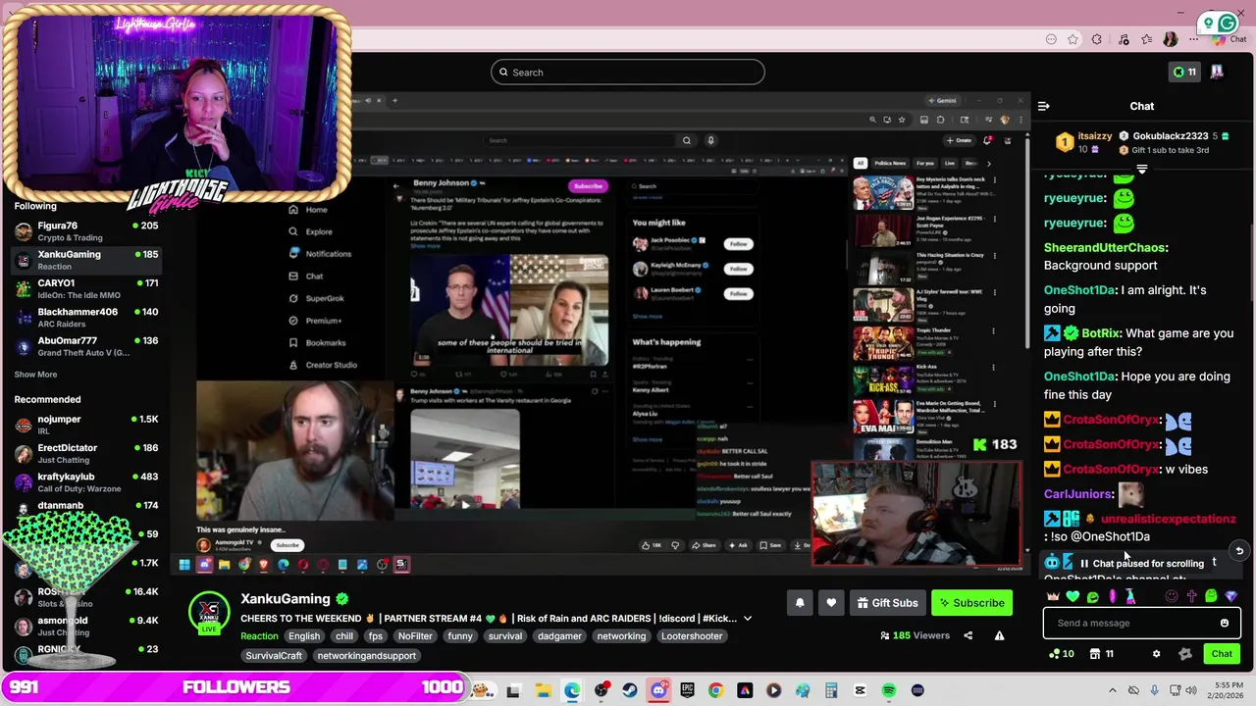The image size is (1256, 706).
Task: Open chat settings gear icon
Action: (x=1156, y=654)
